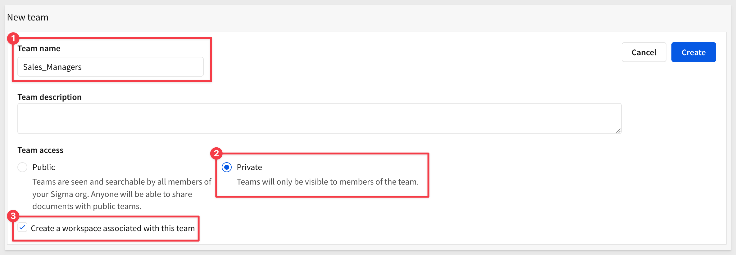Click the "Team name" field label
The width and height of the screenshot is (736, 255).
coord(39,48)
